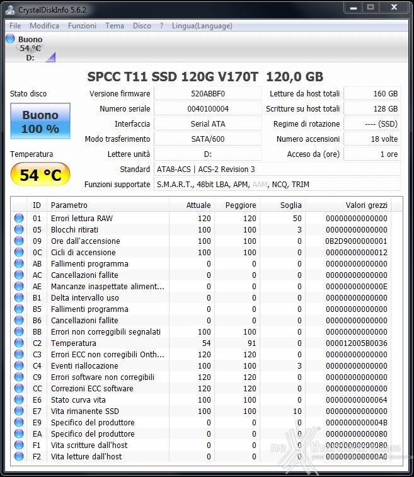Click status orb for Errori lettura RAW
Viewport: 414px width, 477px height.
point(19,218)
